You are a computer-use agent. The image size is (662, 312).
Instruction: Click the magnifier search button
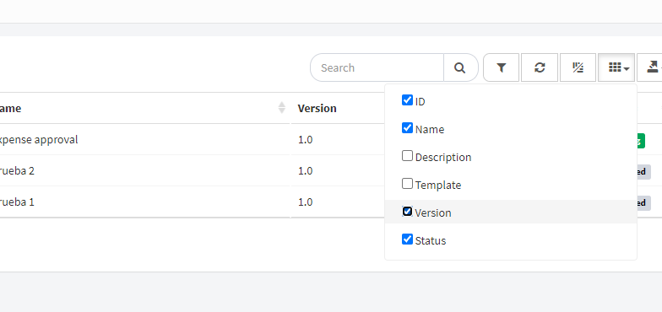[461, 67]
